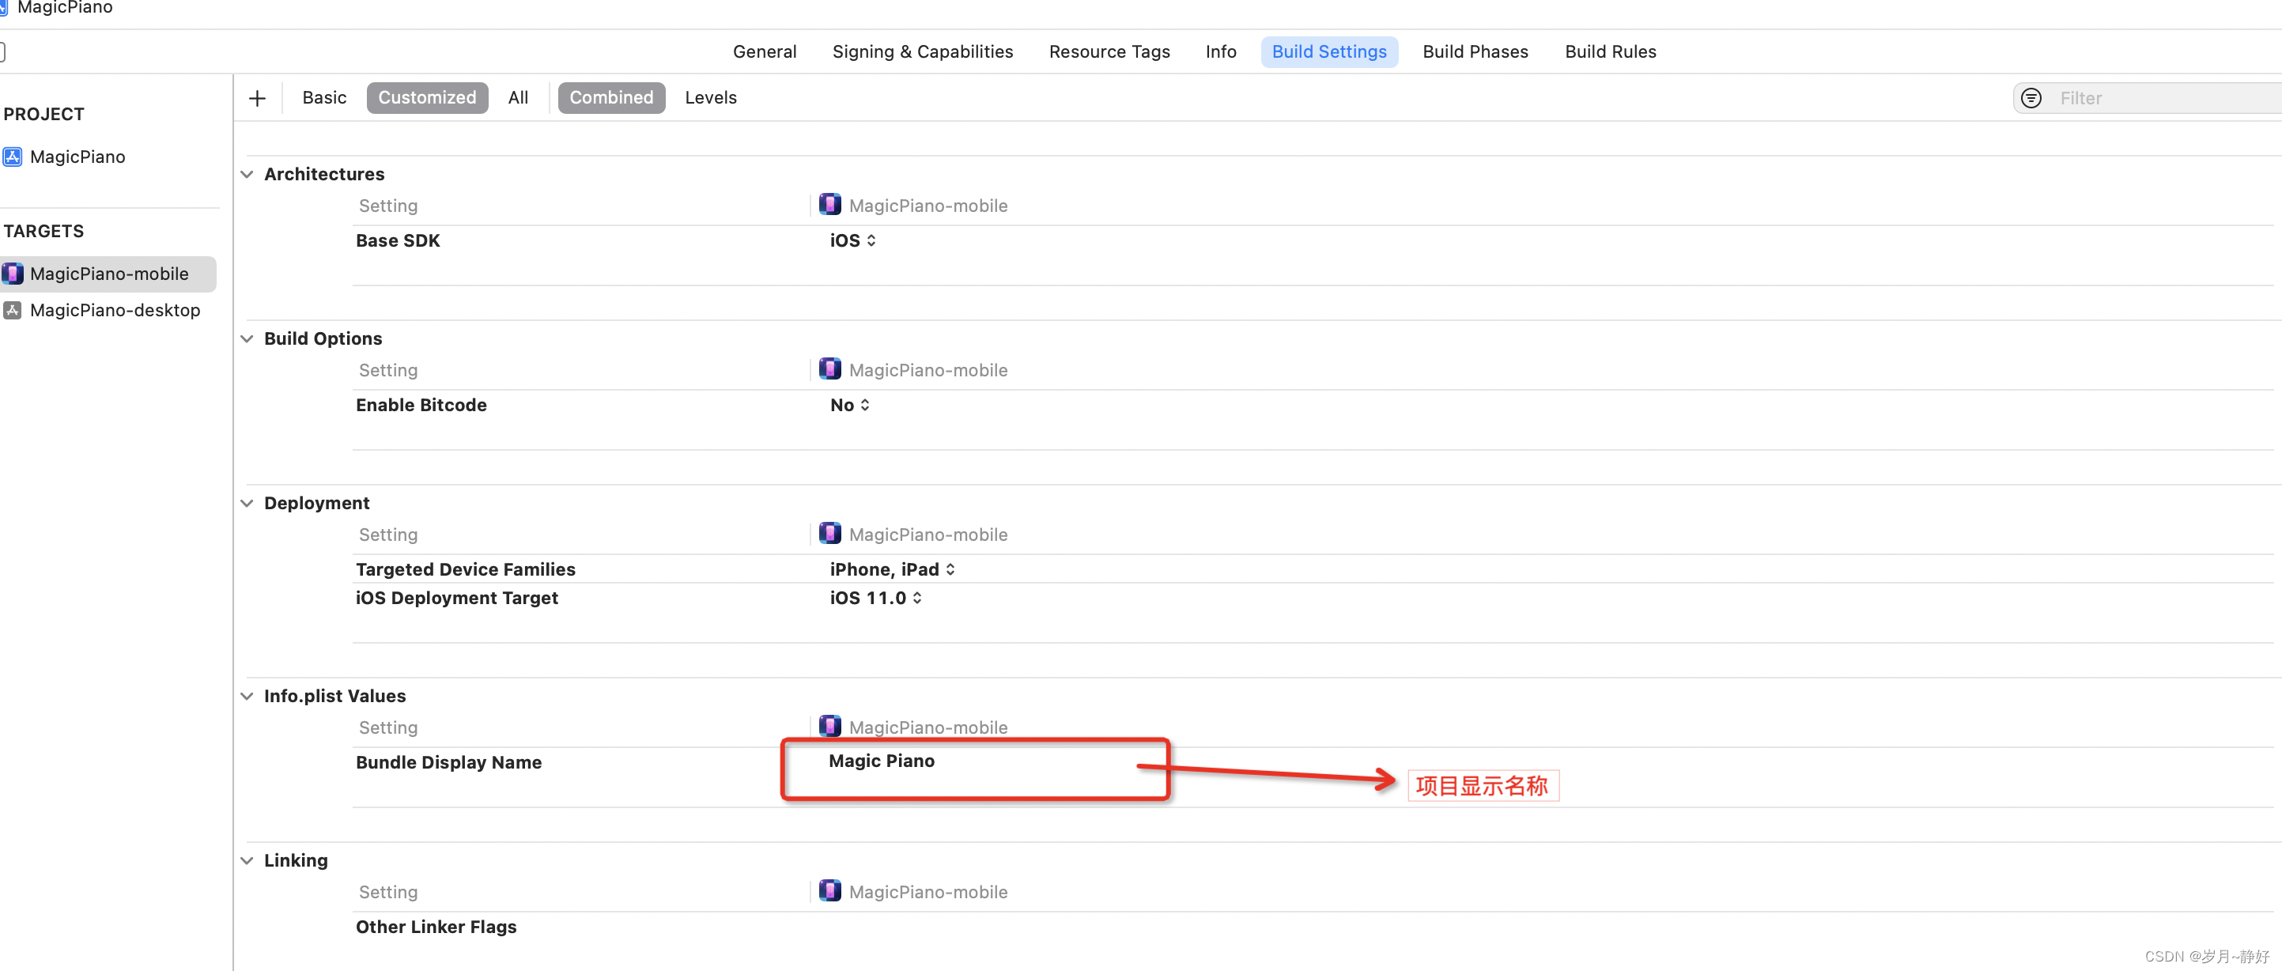
Task: Collapse the Architectures section
Action: click(x=247, y=175)
